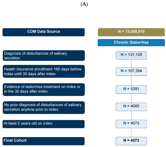Select the At least 2 years old box
The width and height of the screenshot is (166, 147).
tap(44, 124)
